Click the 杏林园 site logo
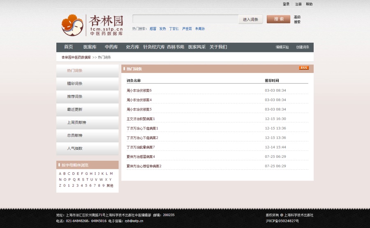370x228 pixels. coord(92,25)
